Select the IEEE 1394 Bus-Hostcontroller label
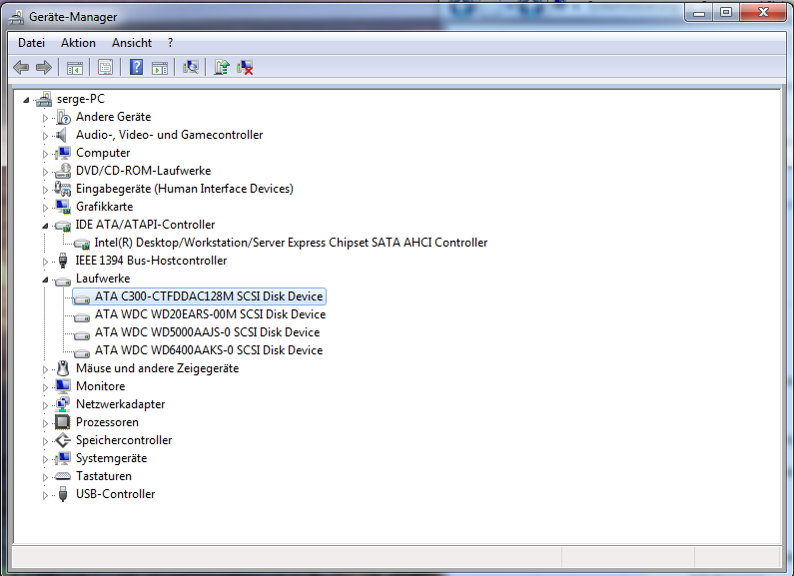Image resolution: width=794 pixels, height=576 pixels. (x=152, y=261)
